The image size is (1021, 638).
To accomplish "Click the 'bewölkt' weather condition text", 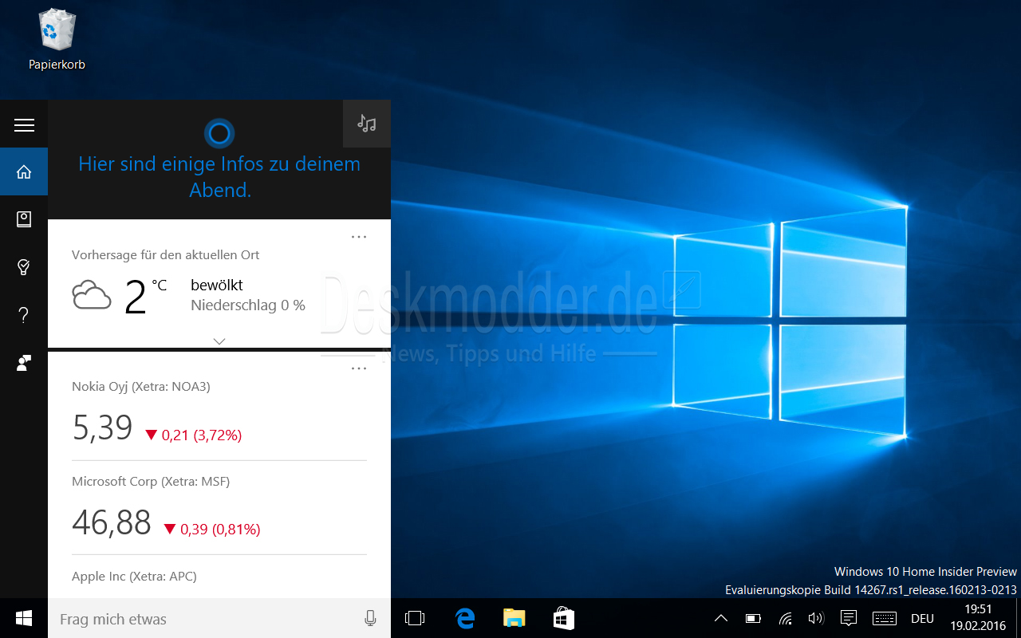I will pos(217,285).
